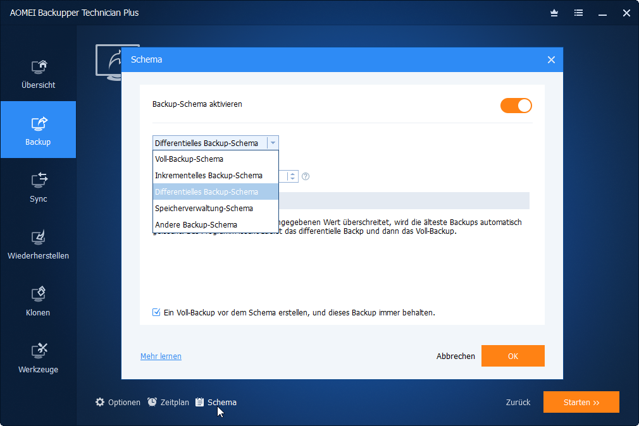Go to the Sync section

38,187
